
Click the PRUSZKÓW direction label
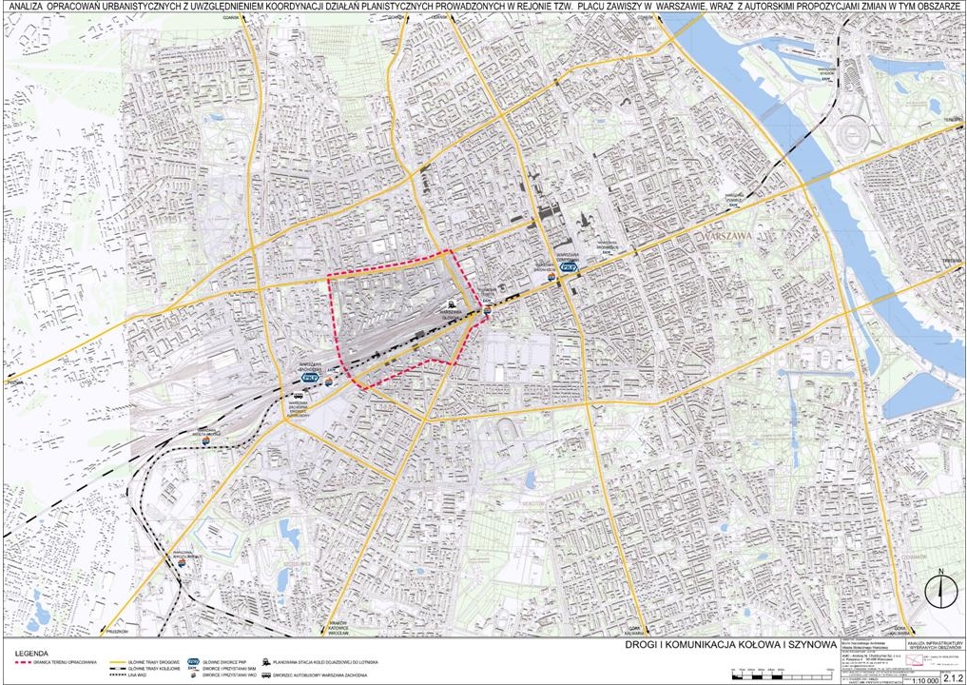coord(117,632)
